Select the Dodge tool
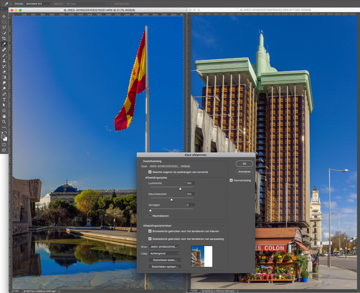360x293 pixels. click(x=4, y=88)
